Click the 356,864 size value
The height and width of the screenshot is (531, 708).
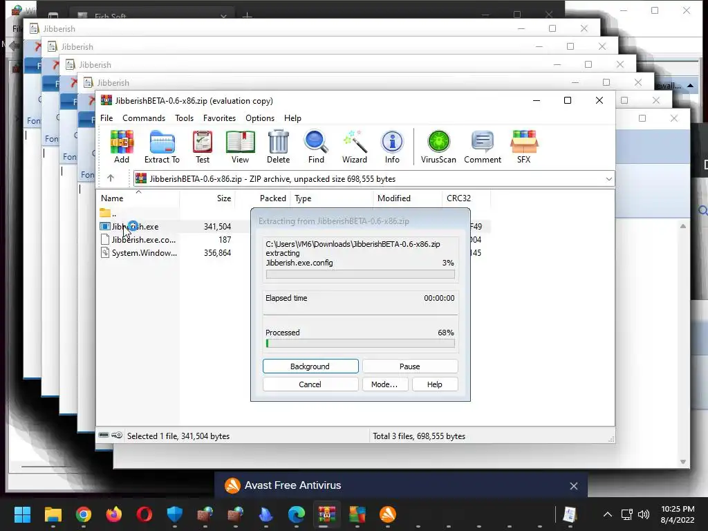point(217,253)
